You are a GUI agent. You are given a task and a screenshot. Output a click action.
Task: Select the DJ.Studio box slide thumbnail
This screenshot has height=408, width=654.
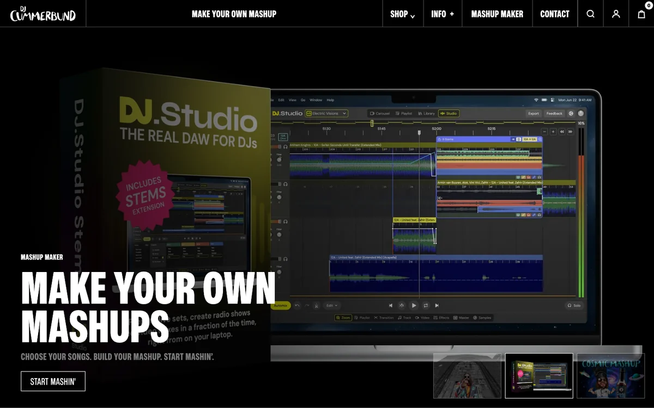[539, 376]
